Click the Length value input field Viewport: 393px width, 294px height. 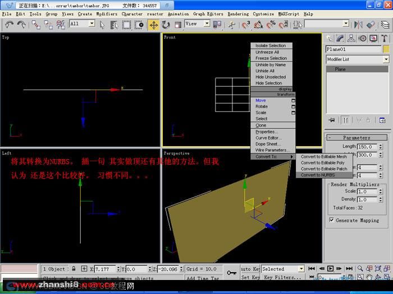367,147
